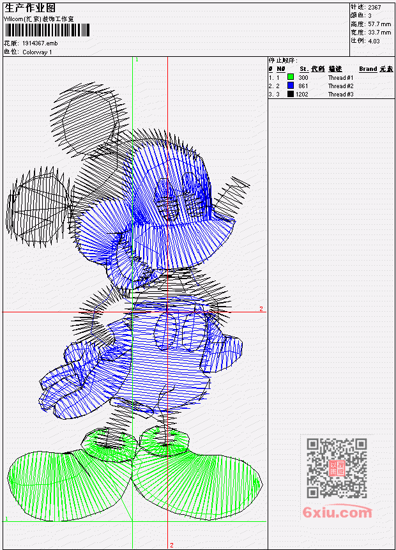This screenshot has height=550, width=396.
Task: Click the '颜色: 3' color count
Action: click(x=361, y=15)
